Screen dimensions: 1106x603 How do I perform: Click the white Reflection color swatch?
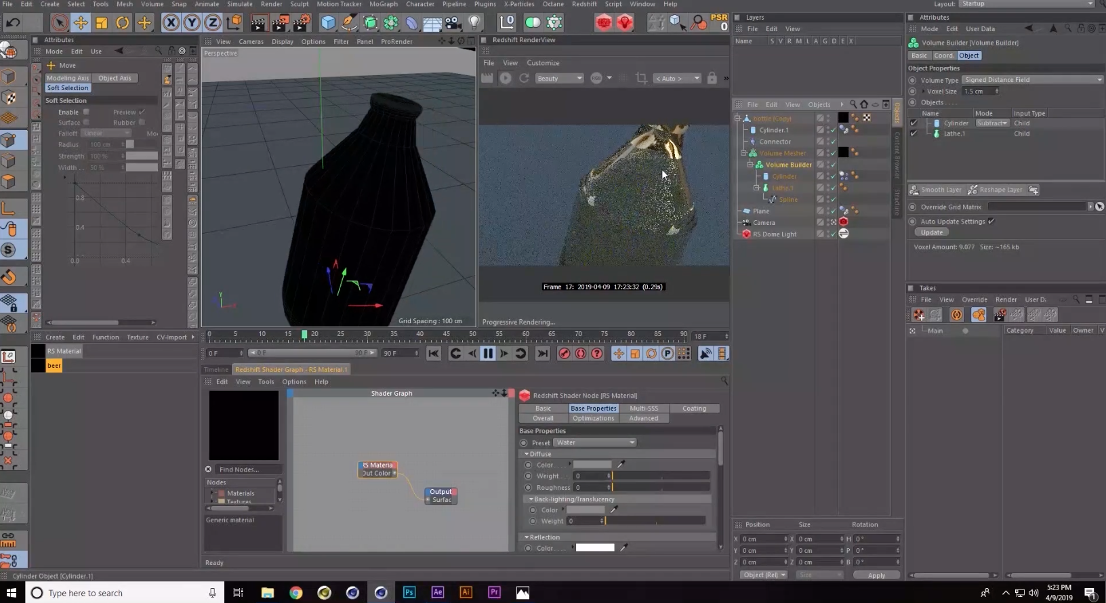pos(594,547)
